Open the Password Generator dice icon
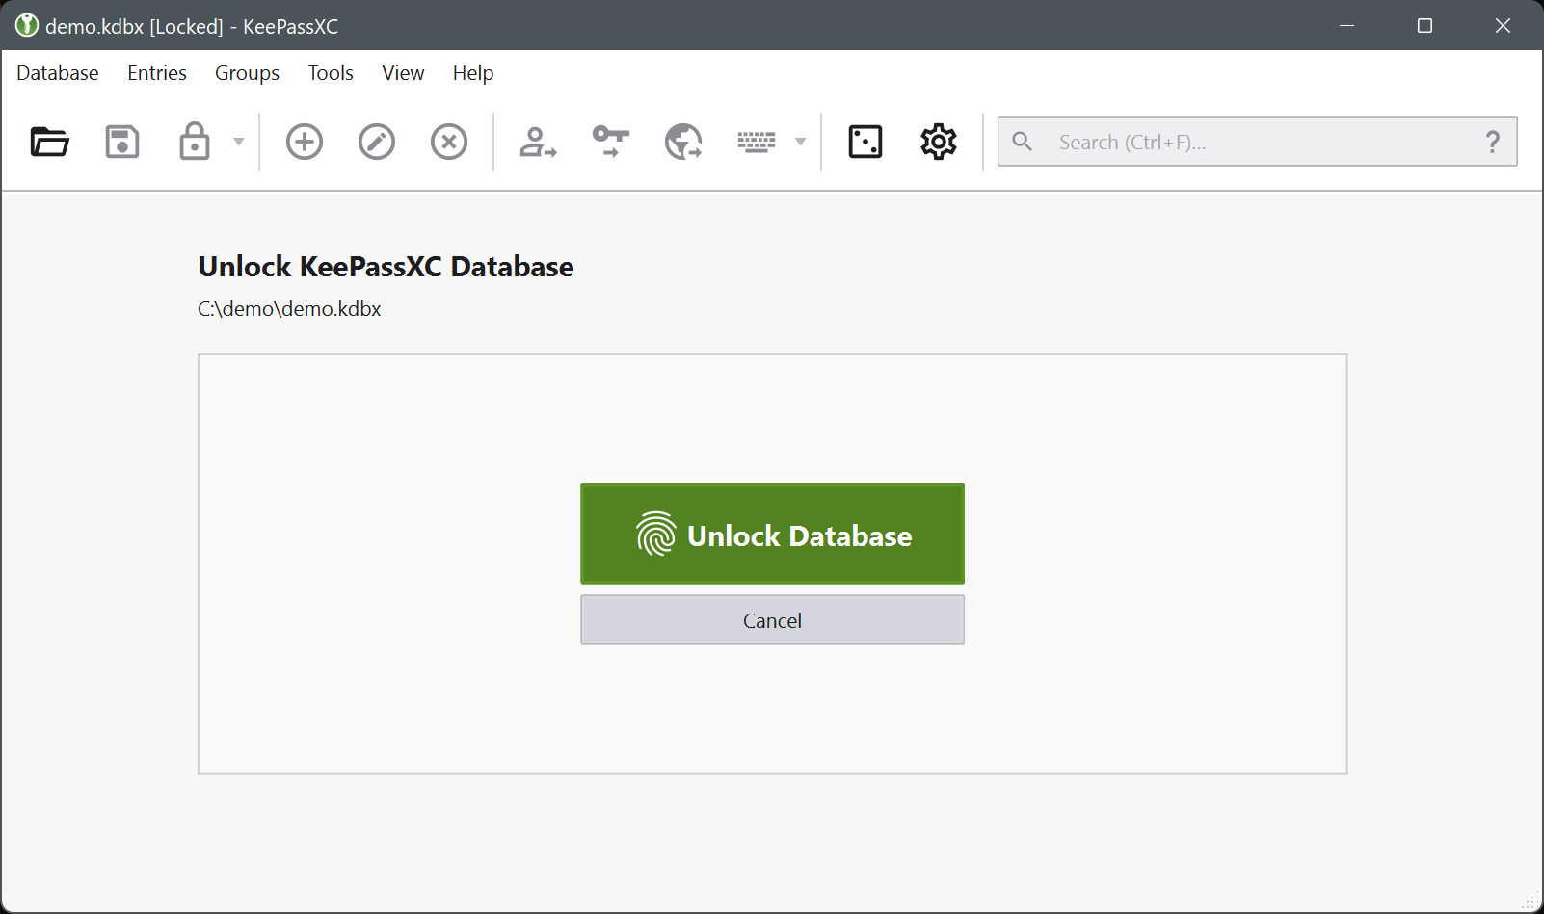1544x914 pixels. pos(865,142)
